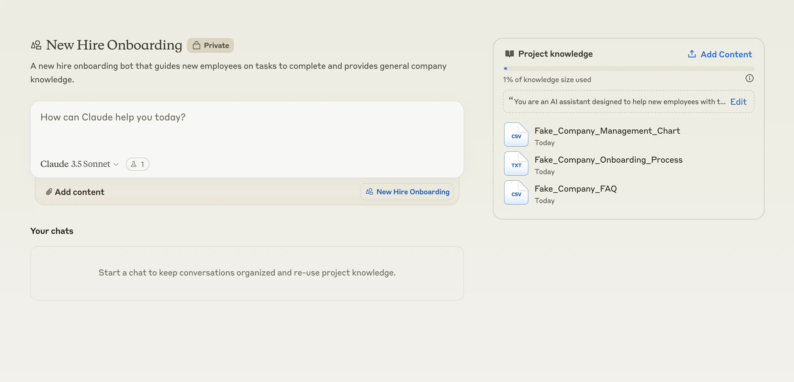The image size is (794, 382).
Task: Click the chevron next to model name
Action: pos(116,164)
